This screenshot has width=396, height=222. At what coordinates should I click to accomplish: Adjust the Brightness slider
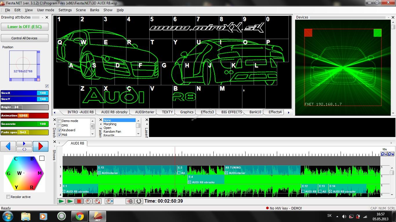(x=25, y=107)
